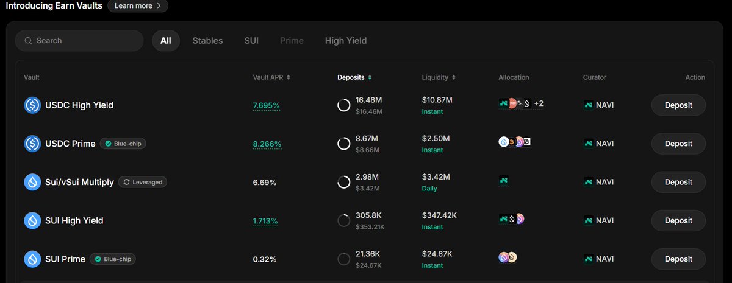Open the SUI High Yield vault name
Viewport: 732px width, 283px height.
point(74,220)
